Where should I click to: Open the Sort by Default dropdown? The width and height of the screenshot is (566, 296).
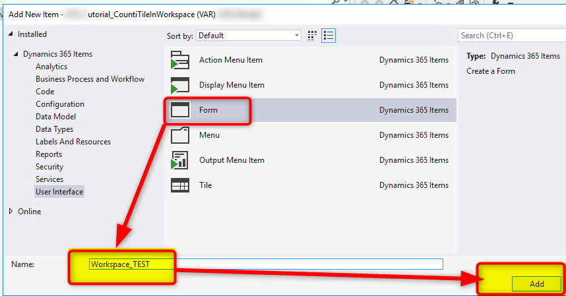point(249,35)
